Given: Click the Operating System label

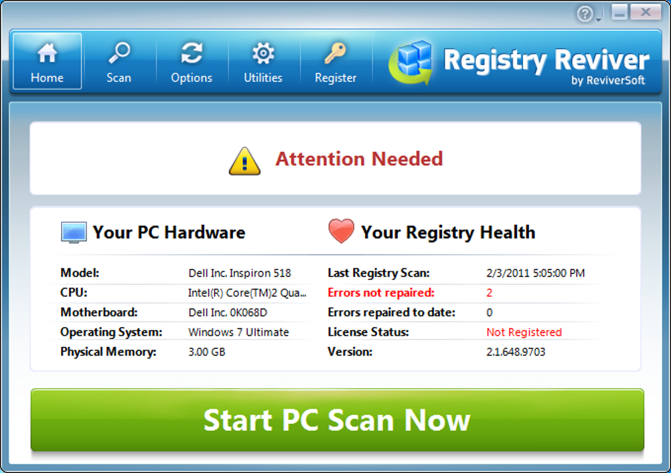Looking at the screenshot, I should coord(111,332).
